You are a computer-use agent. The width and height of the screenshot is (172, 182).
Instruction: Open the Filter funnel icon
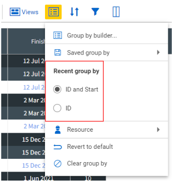(x=95, y=12)
